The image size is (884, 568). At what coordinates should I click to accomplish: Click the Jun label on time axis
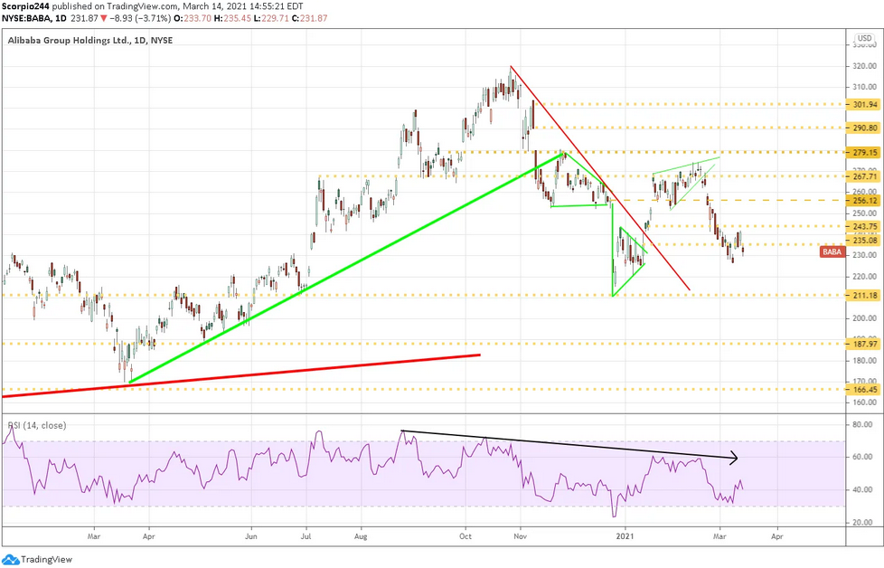[251, 535]
